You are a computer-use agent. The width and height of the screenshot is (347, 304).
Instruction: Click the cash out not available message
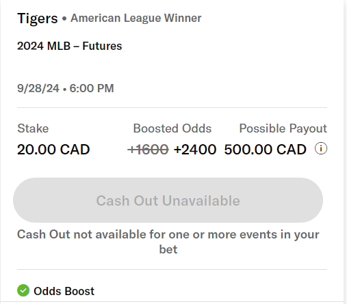(x=168, y=242)
